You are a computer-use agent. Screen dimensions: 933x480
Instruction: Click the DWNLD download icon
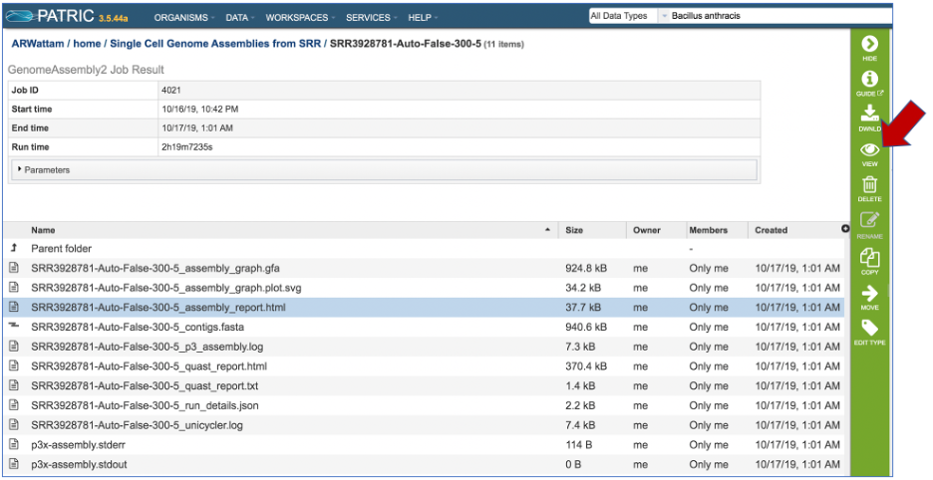[869, 113]
